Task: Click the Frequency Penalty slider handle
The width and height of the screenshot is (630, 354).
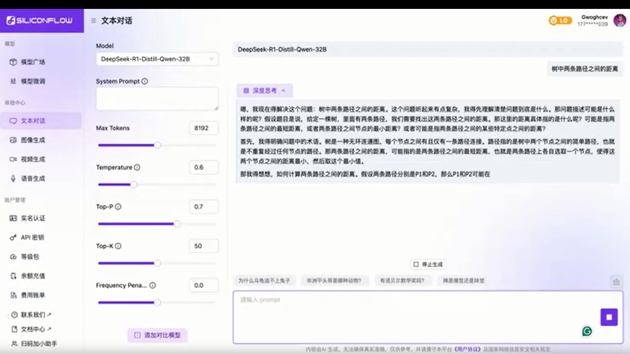Action: pos(157,302)
